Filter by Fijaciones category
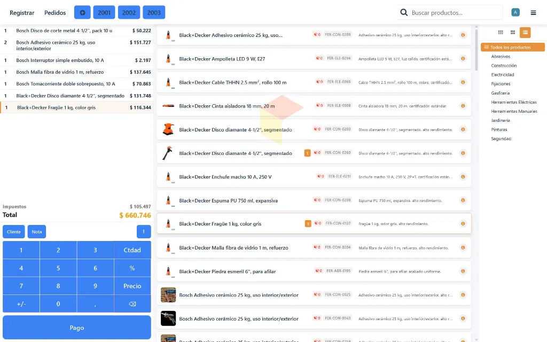Viewport: 547px width, 342px height. (501, 84)
